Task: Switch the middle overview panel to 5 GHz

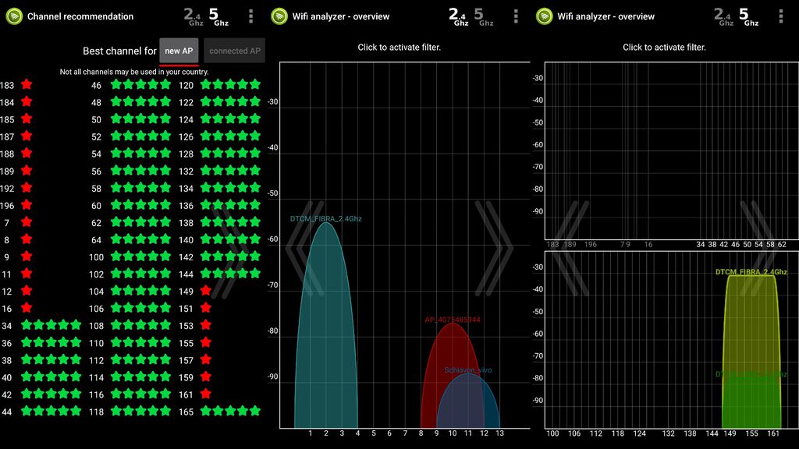Action: pyautogui.click(x=485, y=16)
